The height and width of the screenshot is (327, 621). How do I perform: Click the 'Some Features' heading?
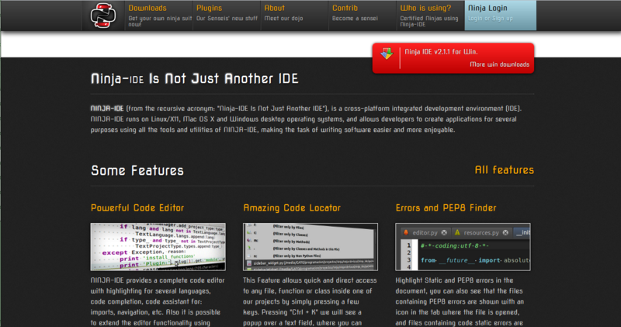click(x=137, y=170)
